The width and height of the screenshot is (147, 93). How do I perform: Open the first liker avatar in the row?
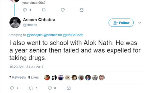47,78
